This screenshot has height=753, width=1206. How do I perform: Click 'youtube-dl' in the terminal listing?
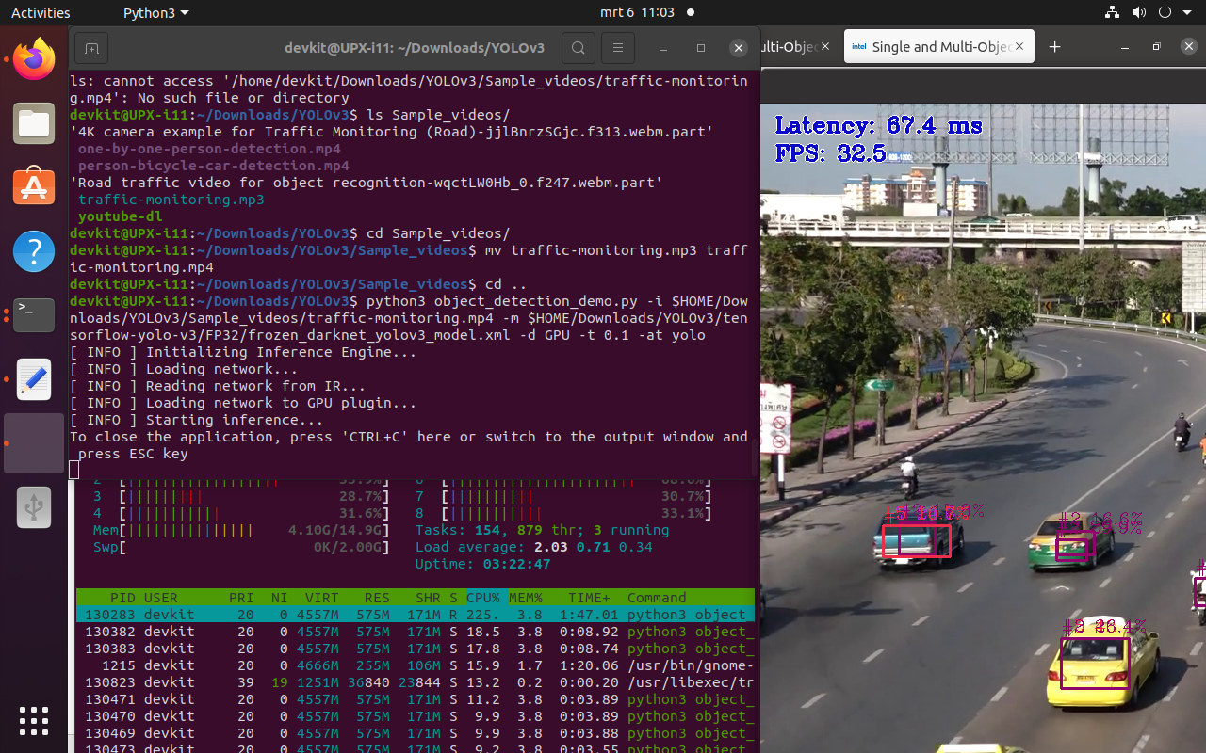121,216
